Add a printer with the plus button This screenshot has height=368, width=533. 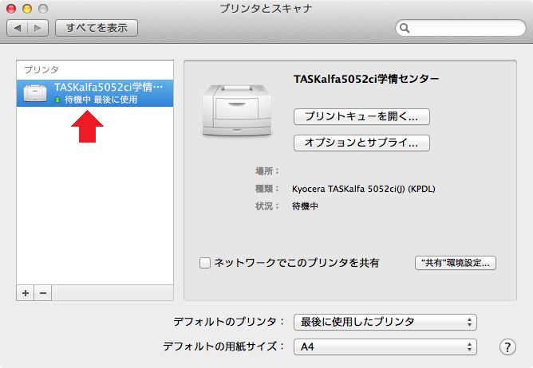26,293
